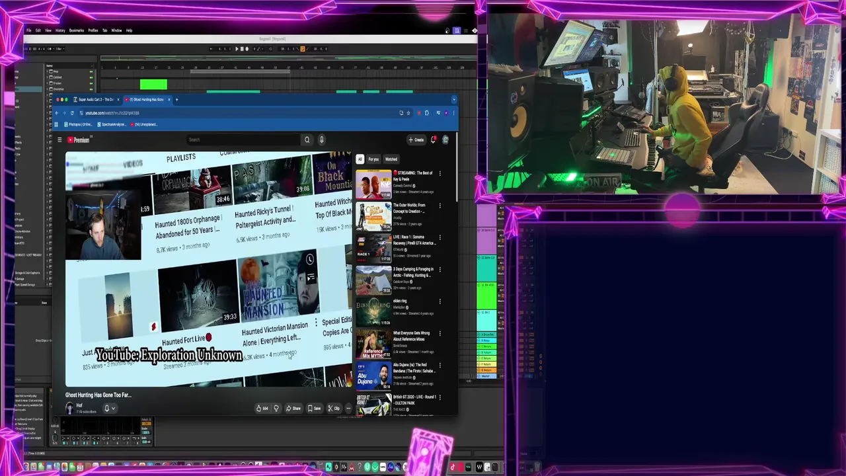The image size is (846, 476).
Task: Open Unexplained bookmark in bookmarks bar
Action: [144, 124]
